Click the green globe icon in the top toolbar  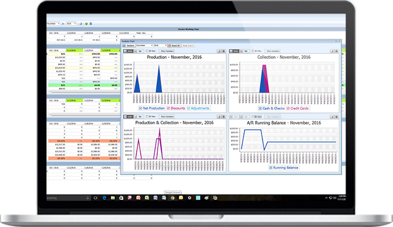86,24
